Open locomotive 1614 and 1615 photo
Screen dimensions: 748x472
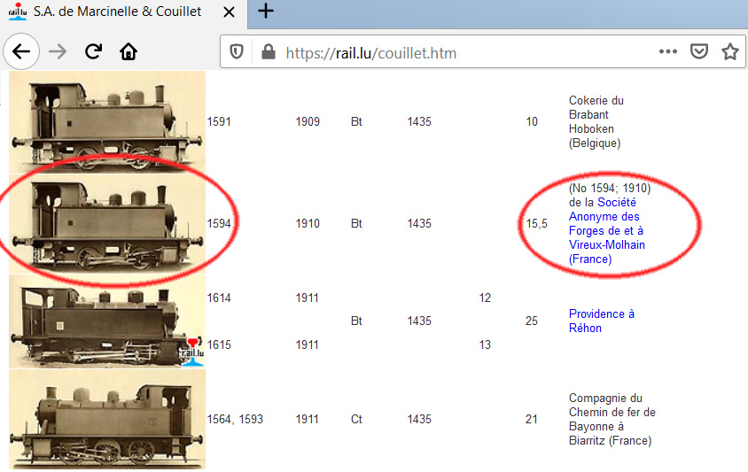(107, 321)
